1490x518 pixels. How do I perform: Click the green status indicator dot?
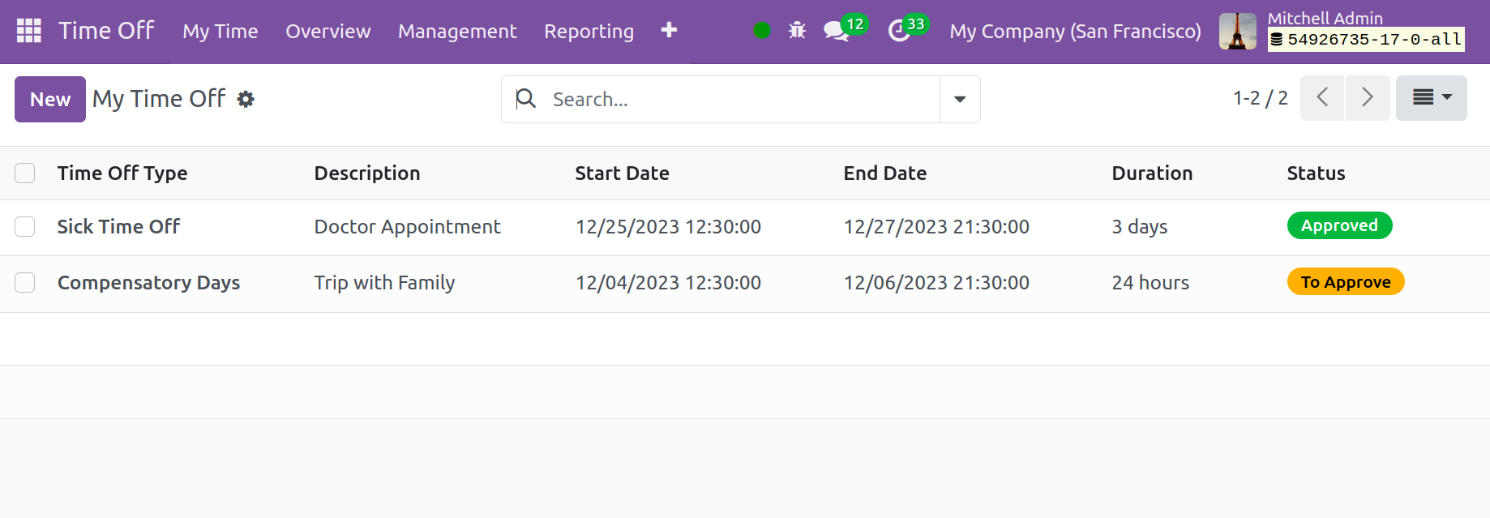pyautogui.click(x=762, y=31)
